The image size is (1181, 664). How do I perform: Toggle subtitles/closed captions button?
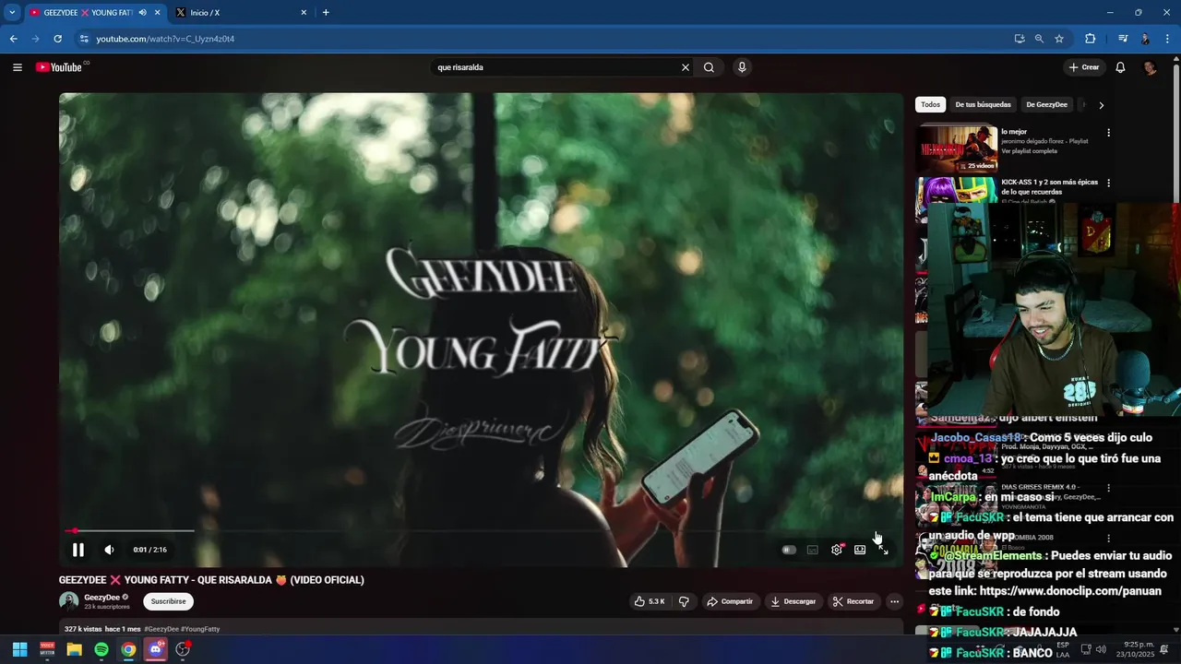(813, 550)
